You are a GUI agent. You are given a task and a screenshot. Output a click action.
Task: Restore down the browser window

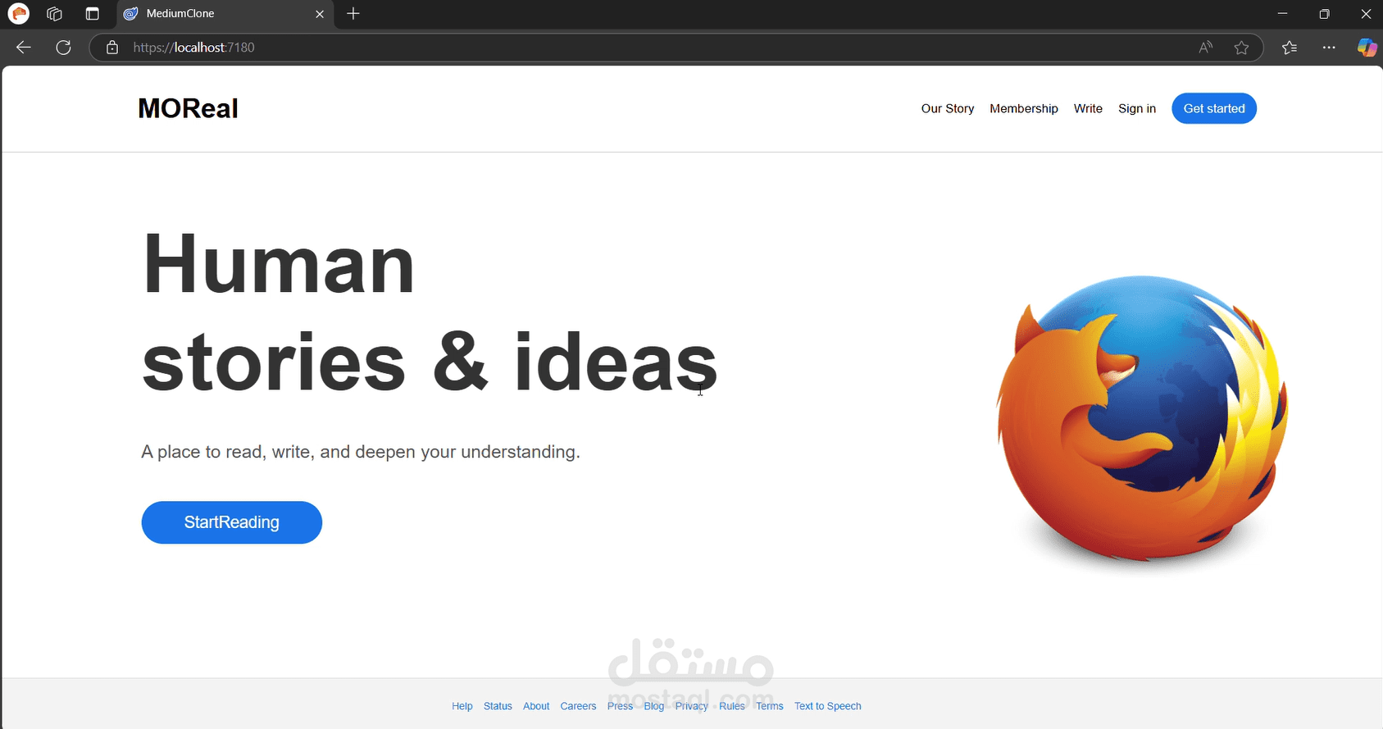1324,14
